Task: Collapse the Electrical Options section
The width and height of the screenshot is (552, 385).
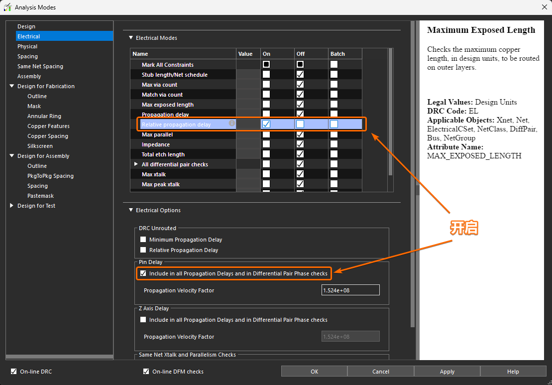Action: (x=131, y=210)
